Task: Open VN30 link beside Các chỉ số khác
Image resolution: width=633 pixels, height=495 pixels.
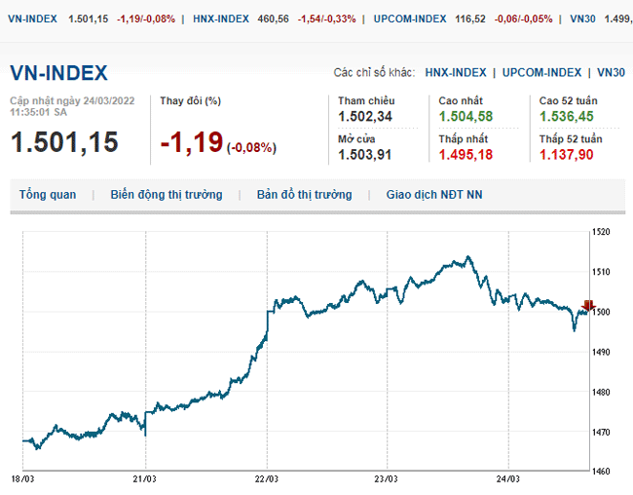Action: 611,73
